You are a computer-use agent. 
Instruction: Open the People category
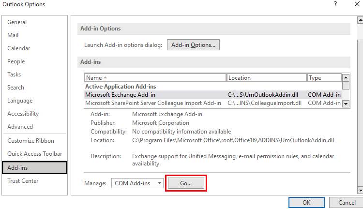pyautogui.click(x=16, y=61)
